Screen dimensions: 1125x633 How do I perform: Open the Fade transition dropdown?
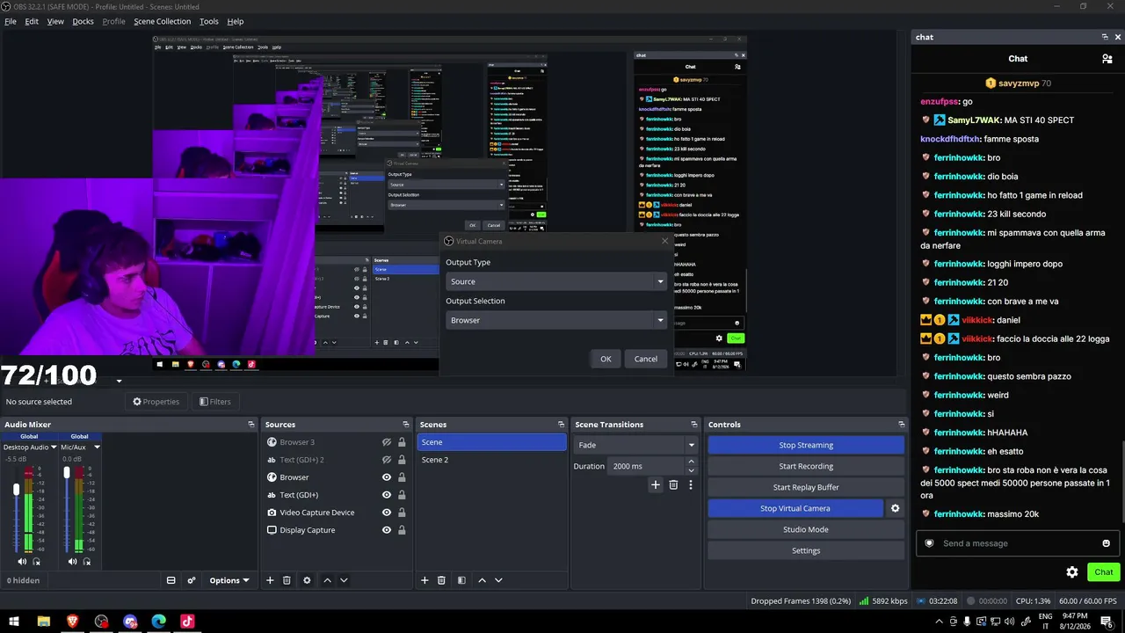635,445
